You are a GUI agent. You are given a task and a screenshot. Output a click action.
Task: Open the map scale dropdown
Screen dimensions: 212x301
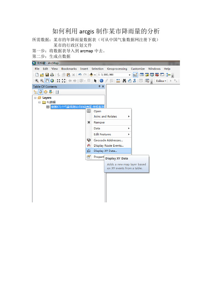coord(130,75)
